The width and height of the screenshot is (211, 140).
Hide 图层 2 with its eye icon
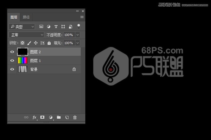(12, 52)
